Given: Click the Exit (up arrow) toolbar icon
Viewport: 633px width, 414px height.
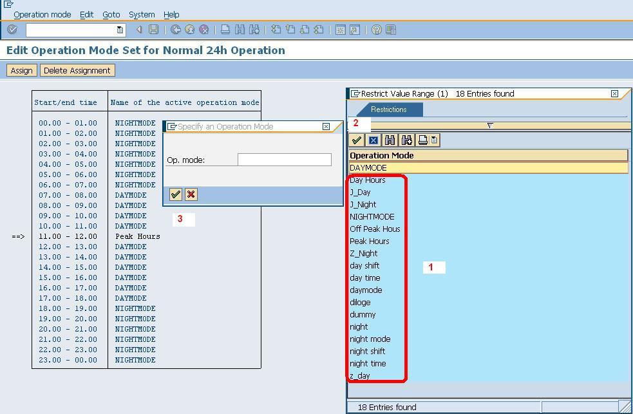Looking at the screenshot, I should pos(189,29).
